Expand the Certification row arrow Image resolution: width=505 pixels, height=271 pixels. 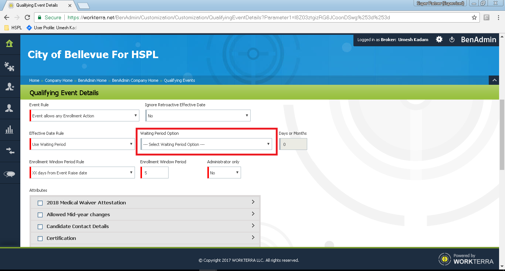[253, 237]
